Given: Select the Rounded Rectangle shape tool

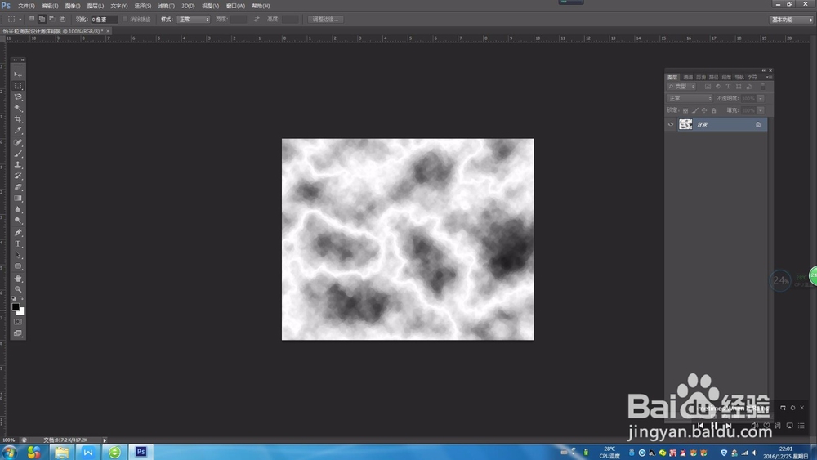Looking at the screenshot, I should (18, 266).
